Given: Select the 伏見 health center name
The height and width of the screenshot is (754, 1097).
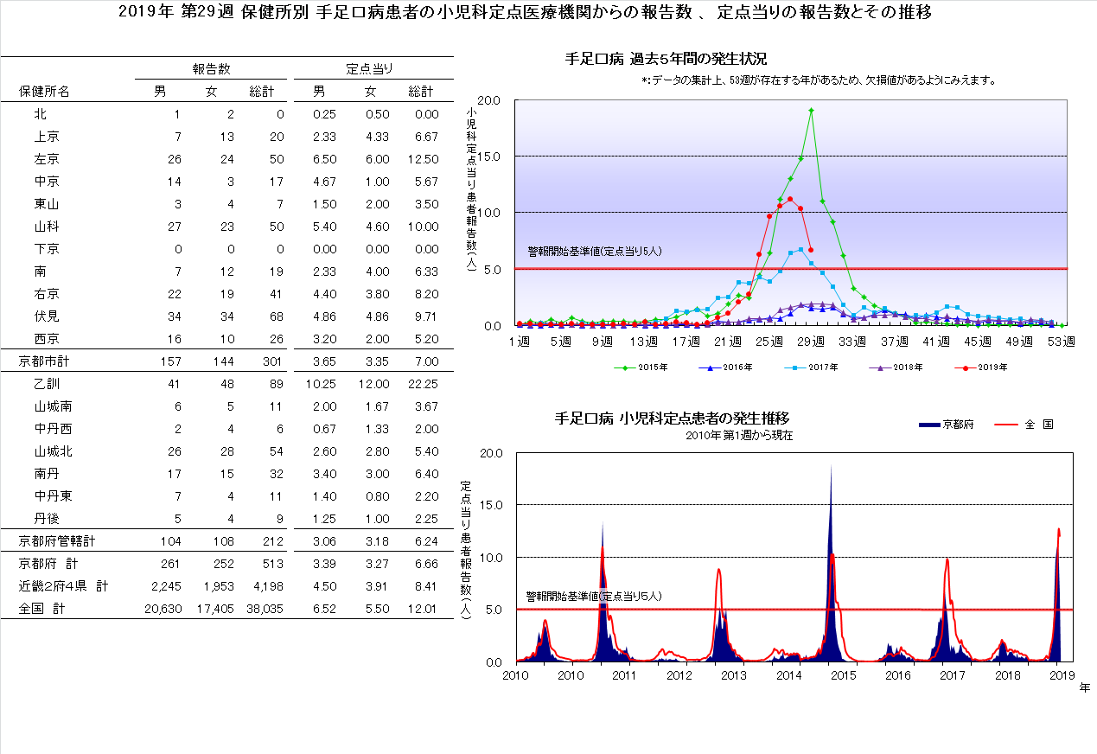Looking at the screenshot, I should click(x=47, y=316).
